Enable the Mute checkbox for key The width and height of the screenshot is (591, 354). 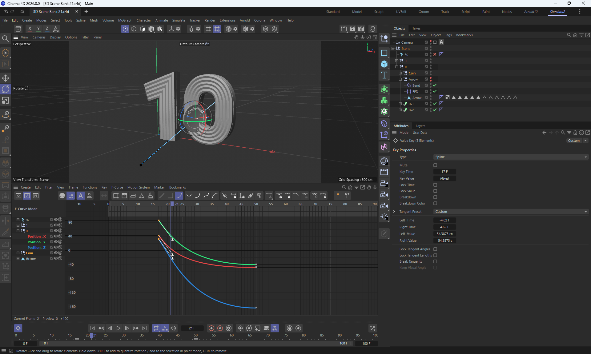[435, 165]
